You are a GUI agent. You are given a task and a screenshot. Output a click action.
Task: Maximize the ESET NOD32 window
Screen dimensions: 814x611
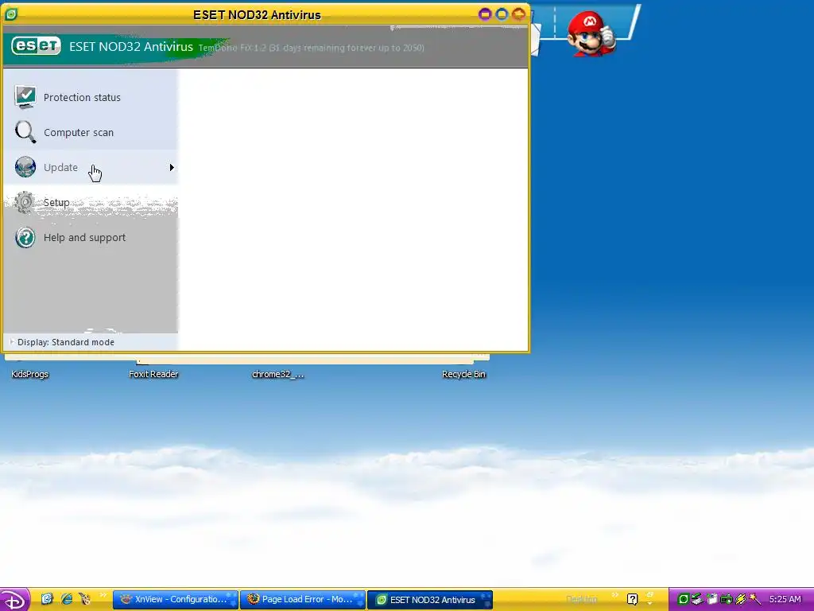pos(502,14)
